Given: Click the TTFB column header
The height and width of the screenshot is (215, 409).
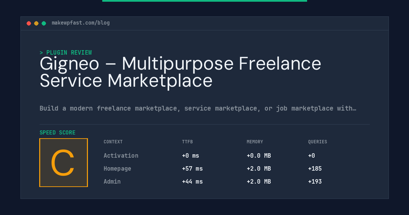Looking at the screenshot, I should point(187,142).
